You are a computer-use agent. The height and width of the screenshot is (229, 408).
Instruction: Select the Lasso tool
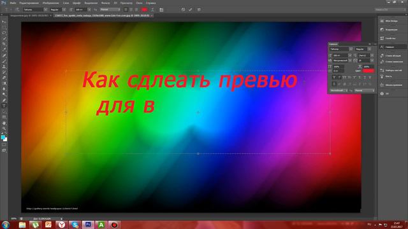pos(4,33)
